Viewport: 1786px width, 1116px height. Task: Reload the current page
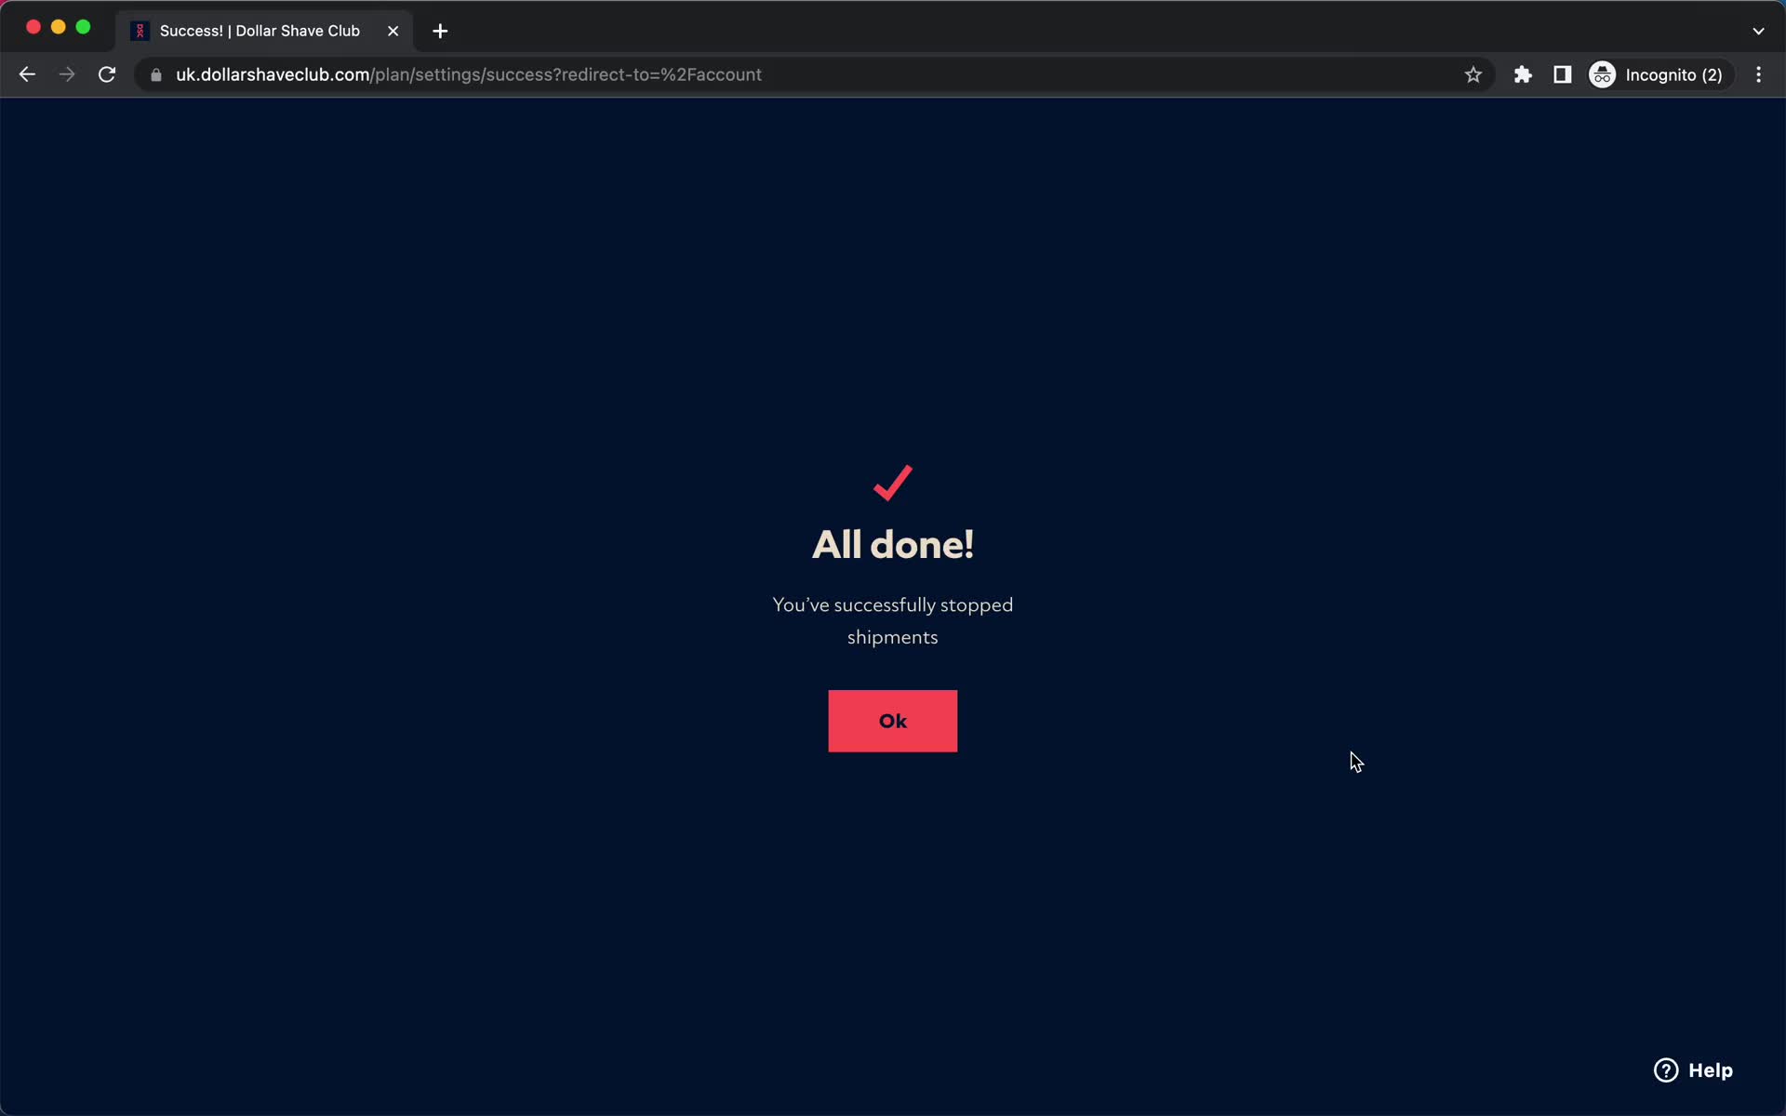107,74
